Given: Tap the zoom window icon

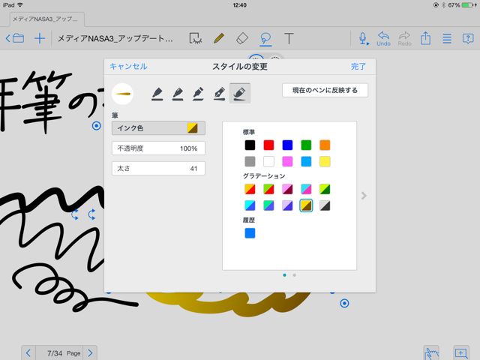Looking at the screenshot, I should tap(461, 353).
